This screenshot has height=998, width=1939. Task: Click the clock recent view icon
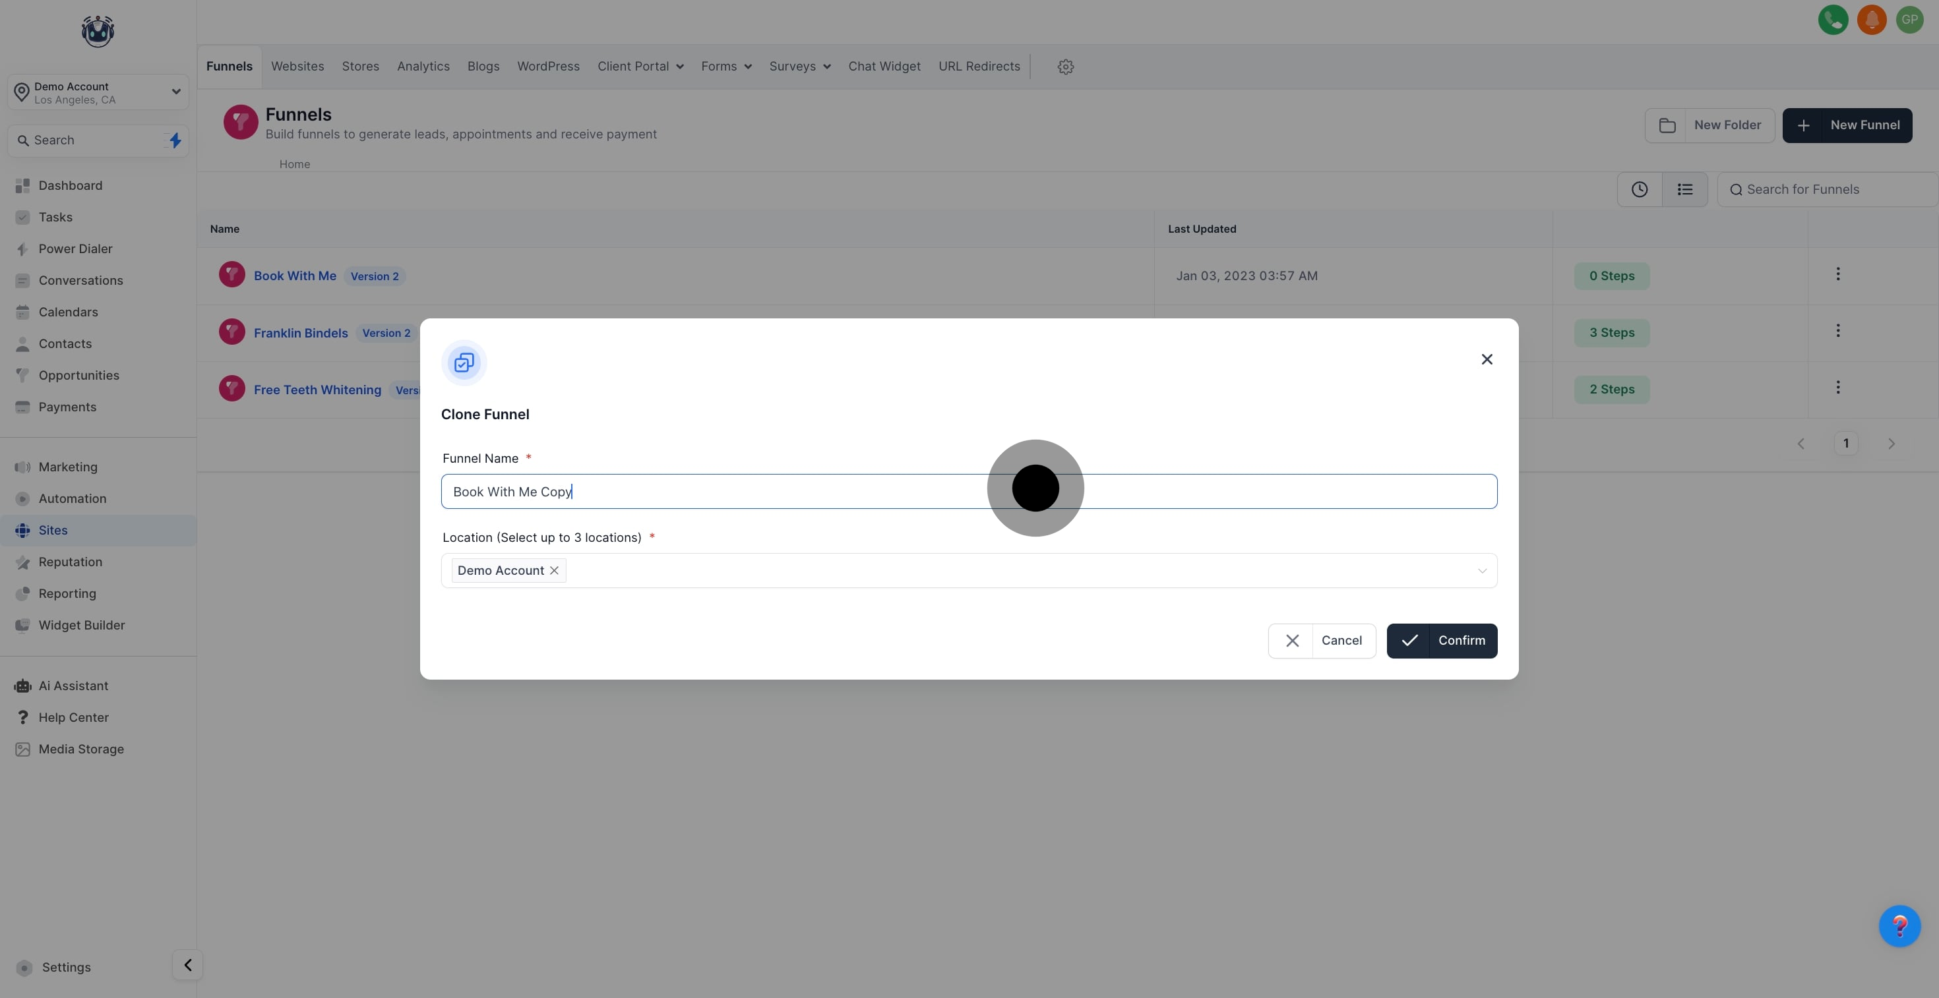(1640, 190)
